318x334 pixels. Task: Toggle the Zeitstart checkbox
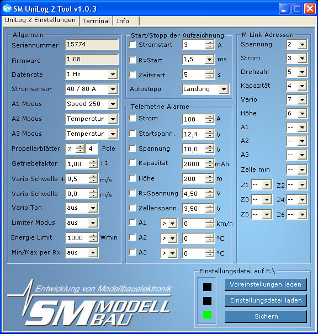pyautogui.click(x=132, y=75)
